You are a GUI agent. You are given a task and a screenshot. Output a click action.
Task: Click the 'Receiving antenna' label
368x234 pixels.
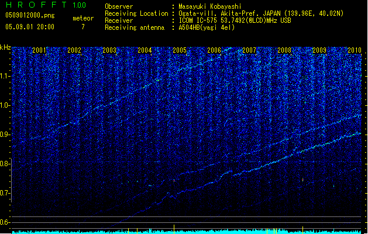[135, 27]
